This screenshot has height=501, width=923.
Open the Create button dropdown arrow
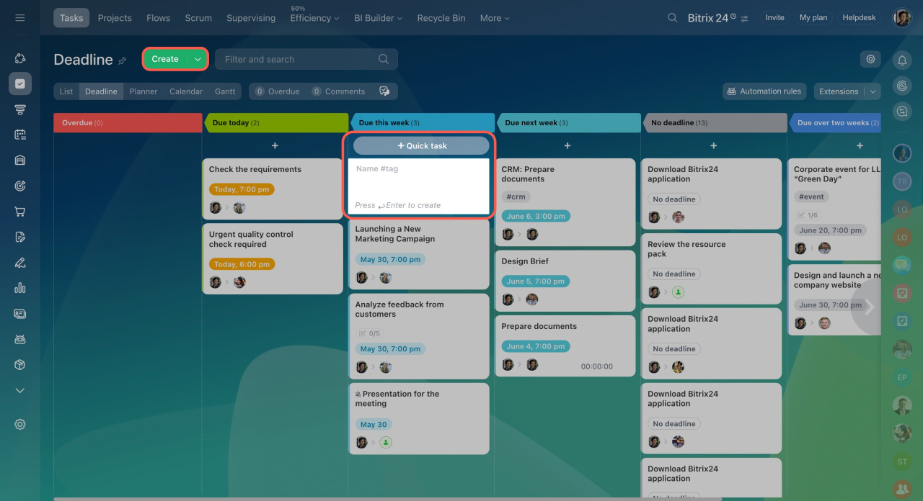tap(198, 59)
